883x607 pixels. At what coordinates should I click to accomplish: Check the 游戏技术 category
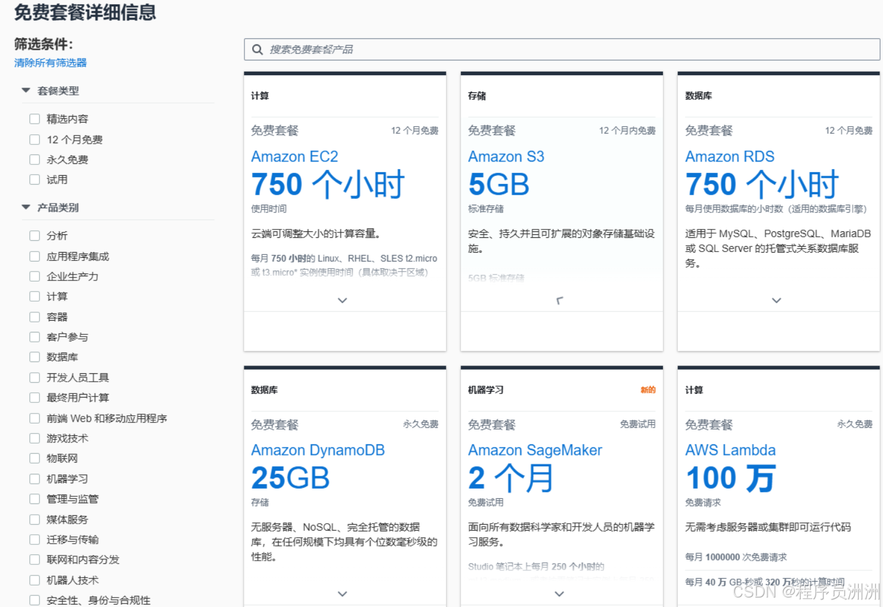click(x=35, y=438)
